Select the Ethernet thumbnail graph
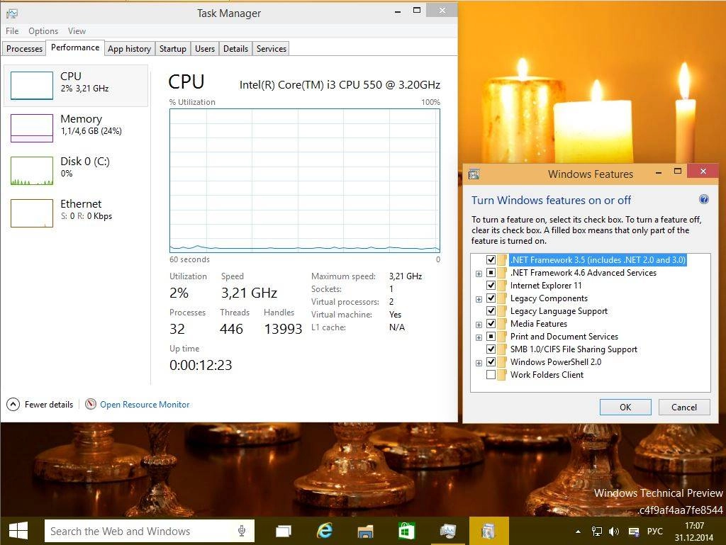The width and height of the screenshot is (726, 545). tap(31, 213)
